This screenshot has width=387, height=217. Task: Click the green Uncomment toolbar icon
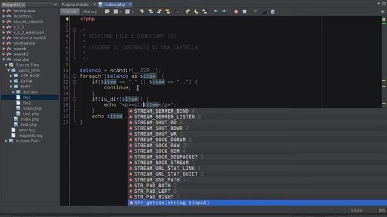[255, 11]
